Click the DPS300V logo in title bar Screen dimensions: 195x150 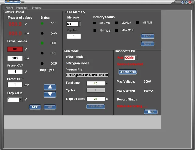coord(12,2)
